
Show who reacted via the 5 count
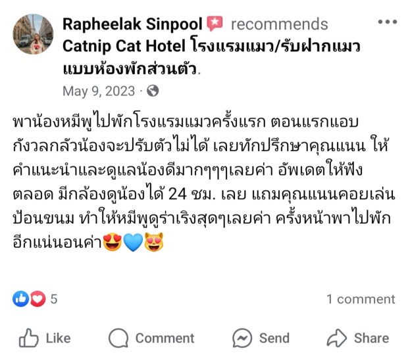pyautogui.click(x=54, y=299)
